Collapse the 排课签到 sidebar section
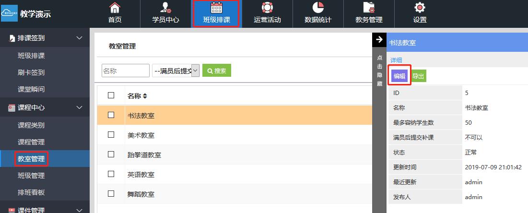The height and width of the screenshot is (213, 528). click(80, 38)
